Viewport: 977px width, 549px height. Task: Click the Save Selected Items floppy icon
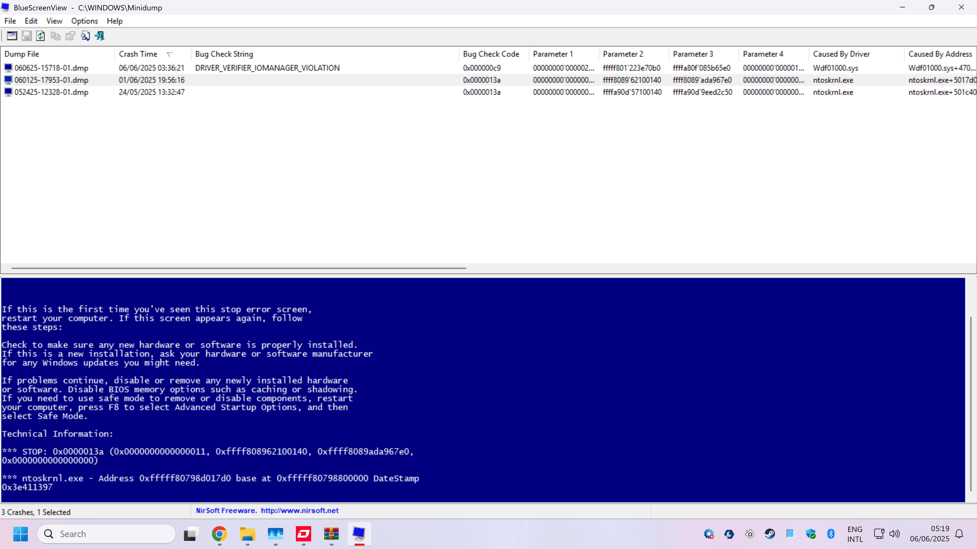coord(26,36)
